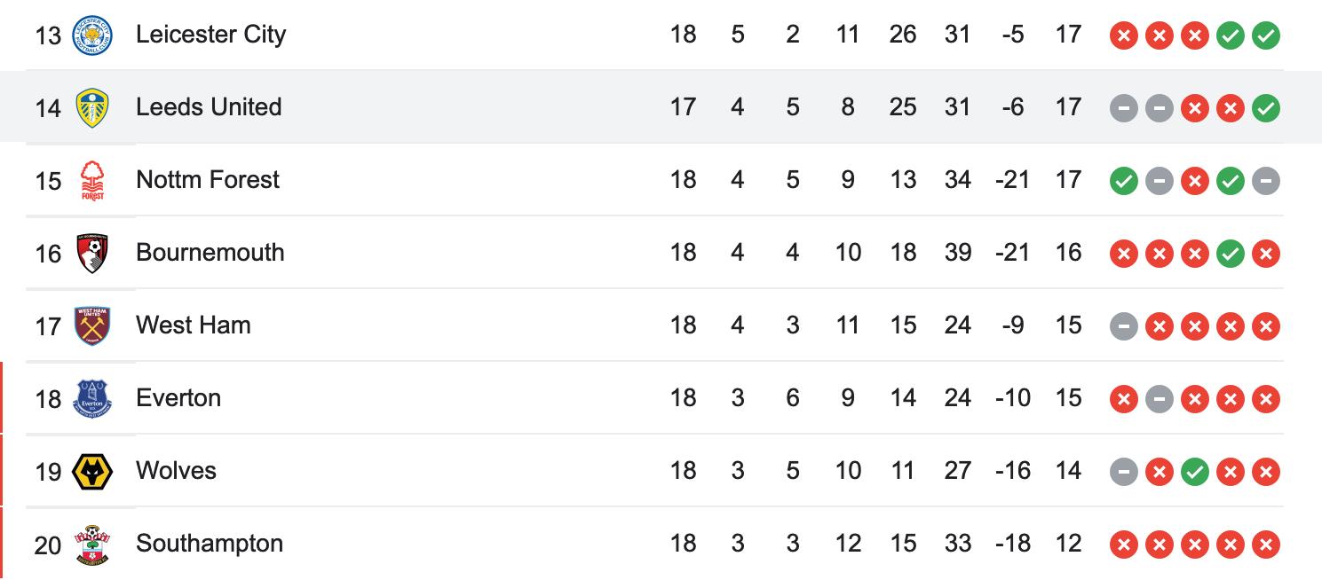Click Wolves' green win form icon
Viewport: 1322px width, 580px height.
1195,473
